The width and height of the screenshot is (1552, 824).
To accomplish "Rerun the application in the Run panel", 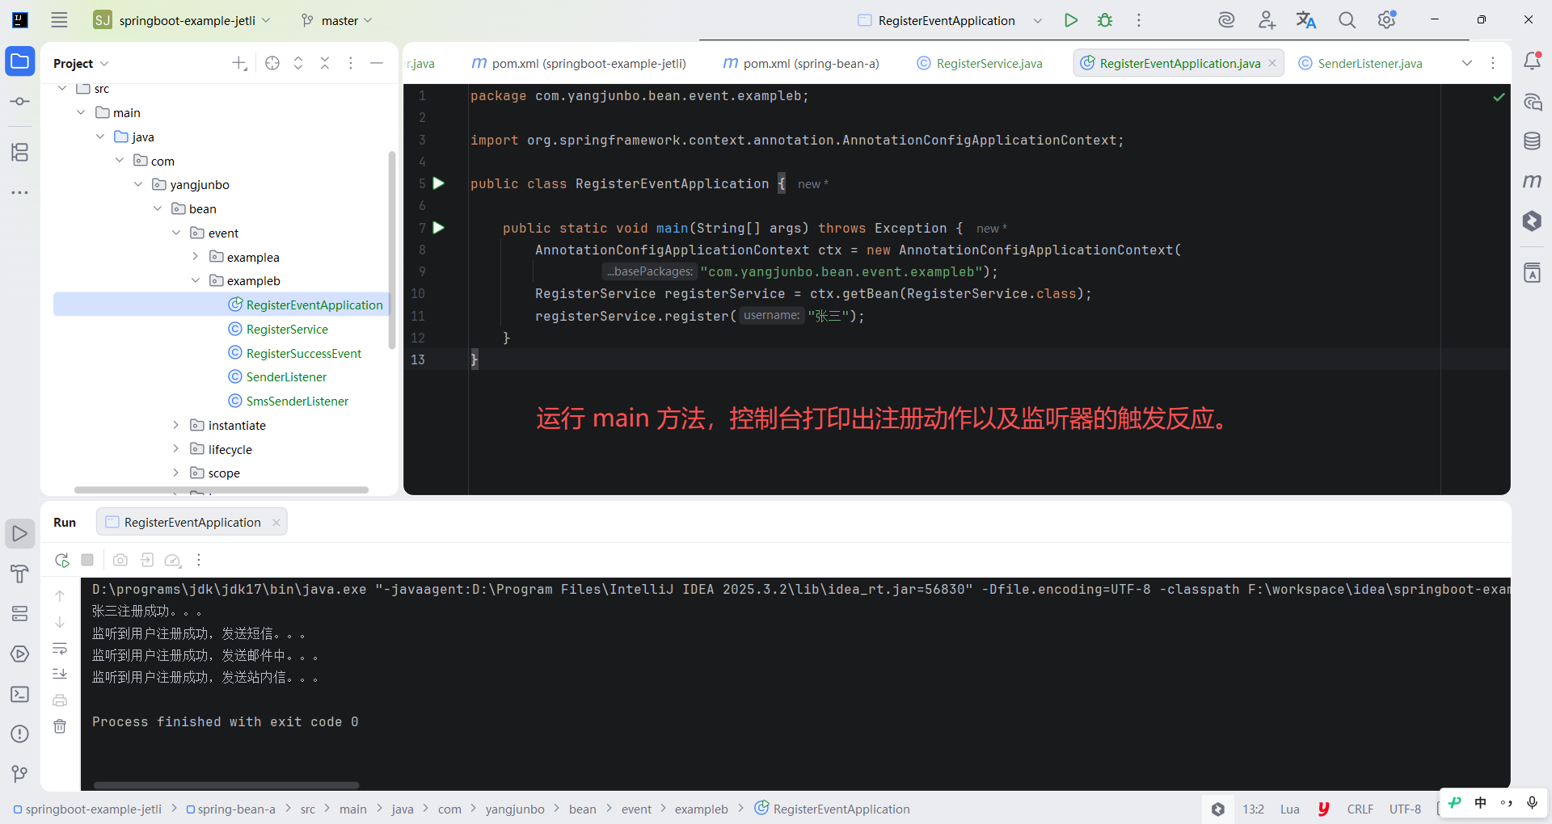I will [x=61, y=560].
